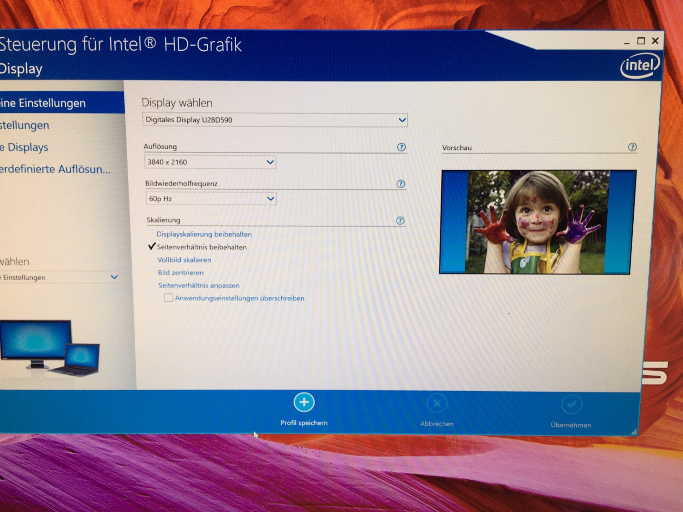683x512 pixels.
Task: Click the 'HD-Grafik' window title text
Action: (x=203, y=45)
